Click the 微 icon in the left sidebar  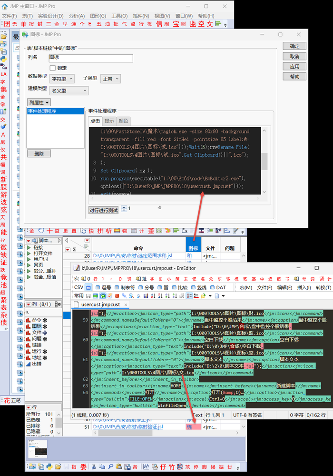tap(3, 247)
